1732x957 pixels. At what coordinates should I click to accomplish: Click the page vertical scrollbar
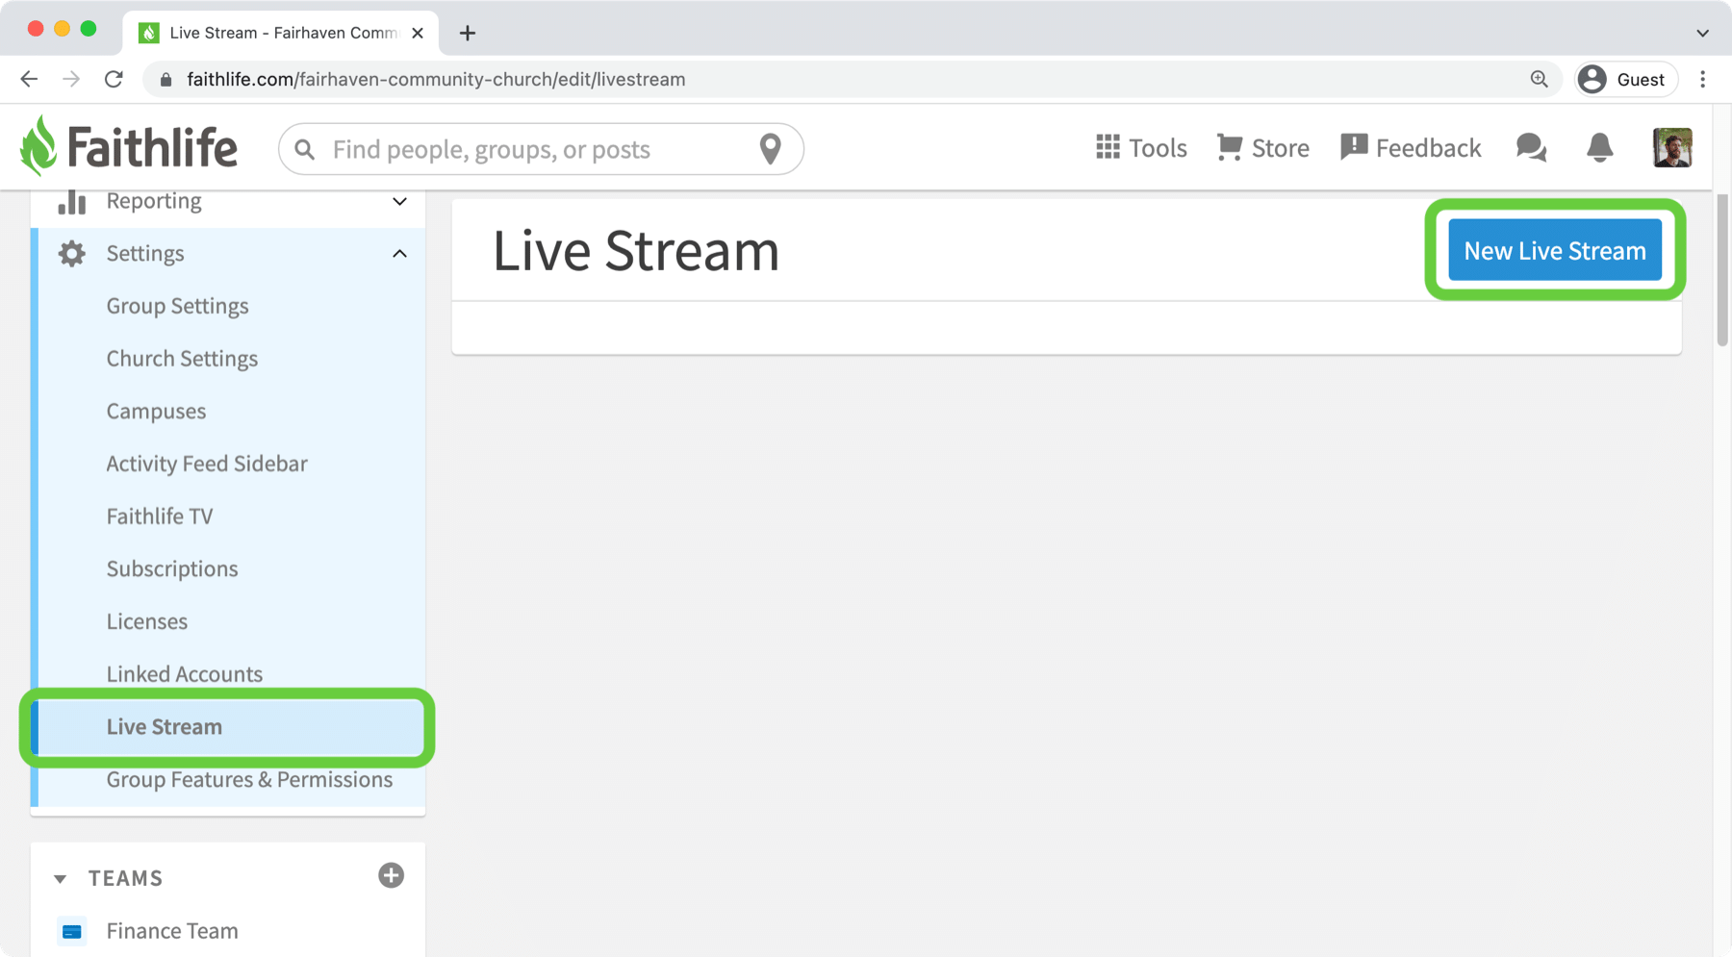click(1721, 271)
